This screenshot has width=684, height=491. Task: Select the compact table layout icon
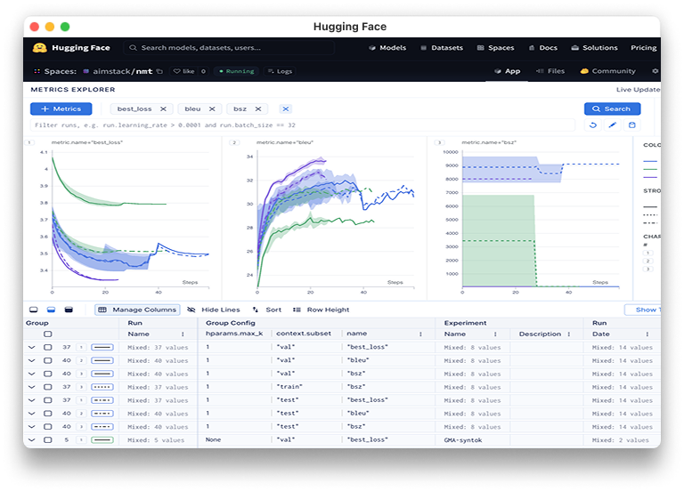34,310
